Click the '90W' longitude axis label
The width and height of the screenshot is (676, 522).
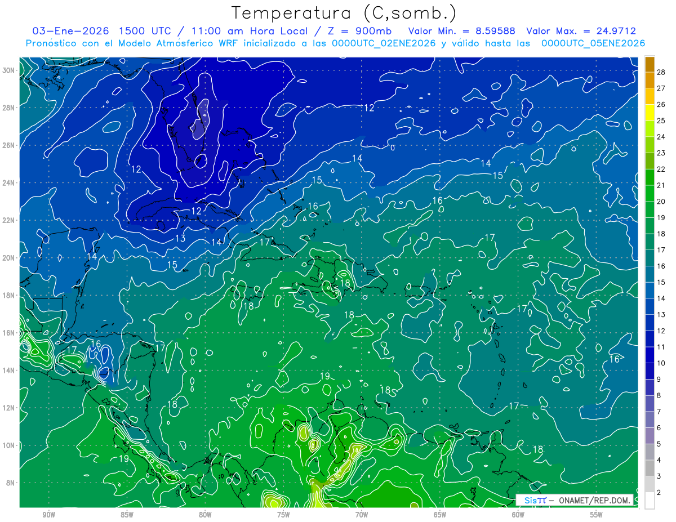pyautogui.click(x=48, y=515)
